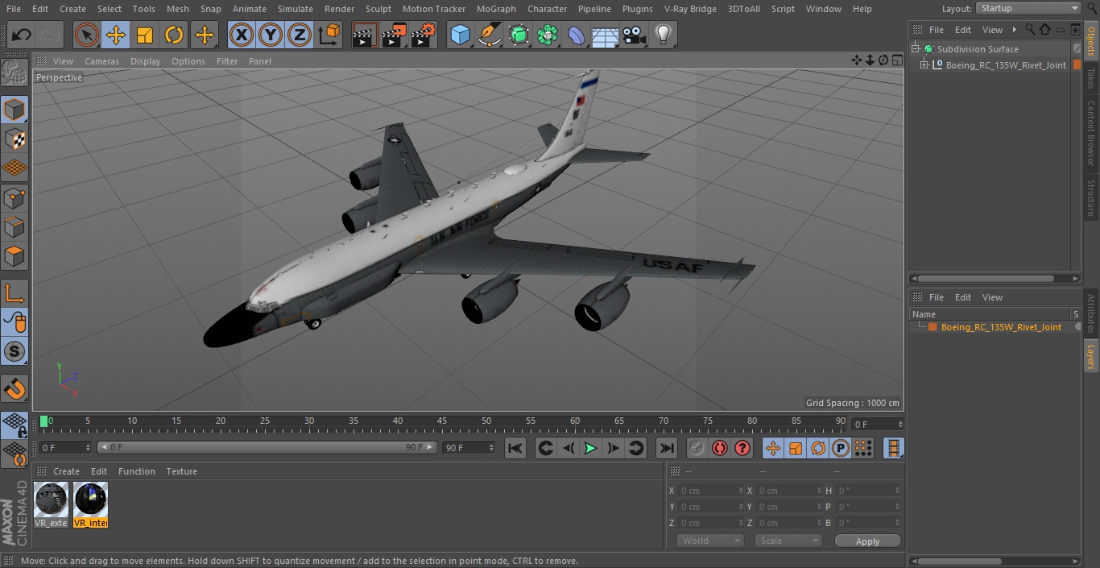Toggle the Y axis lock
The image size is (1100, 568).
[271, 35]
